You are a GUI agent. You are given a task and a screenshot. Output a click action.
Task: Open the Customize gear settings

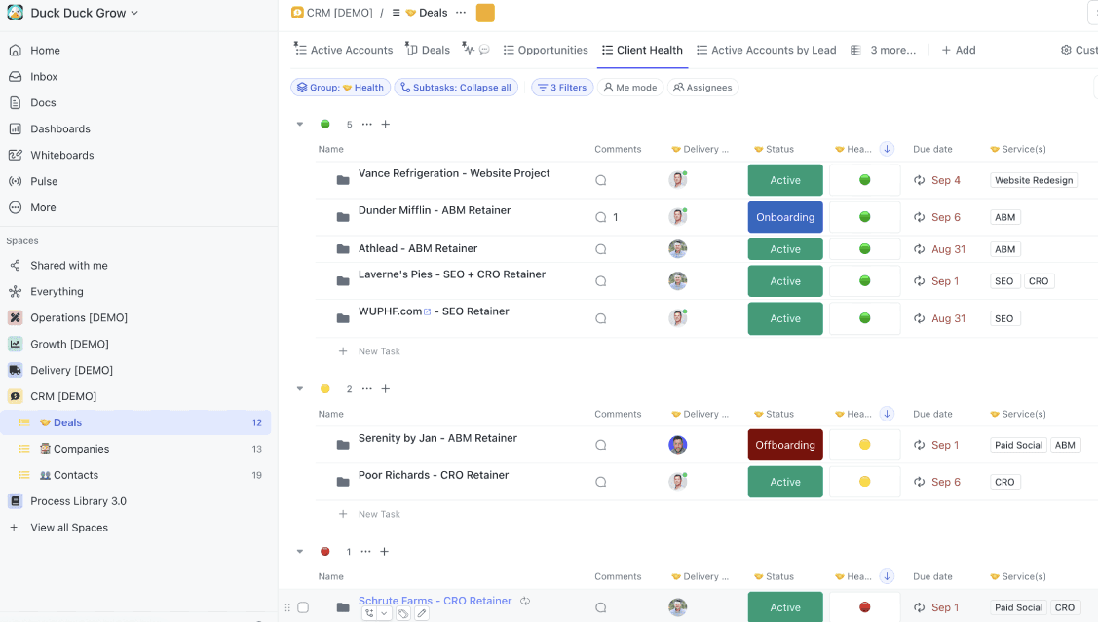[1066, 50]
